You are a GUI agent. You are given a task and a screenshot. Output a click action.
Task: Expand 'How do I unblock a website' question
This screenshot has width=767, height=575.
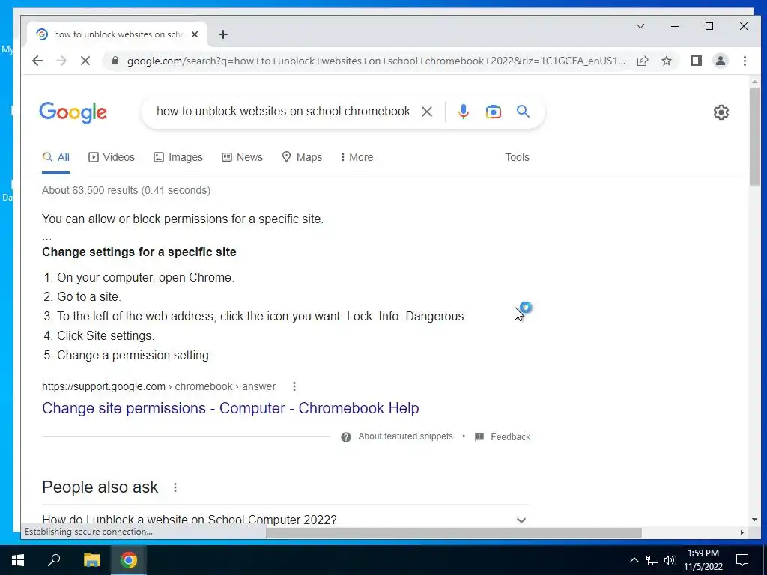(521, 520)
